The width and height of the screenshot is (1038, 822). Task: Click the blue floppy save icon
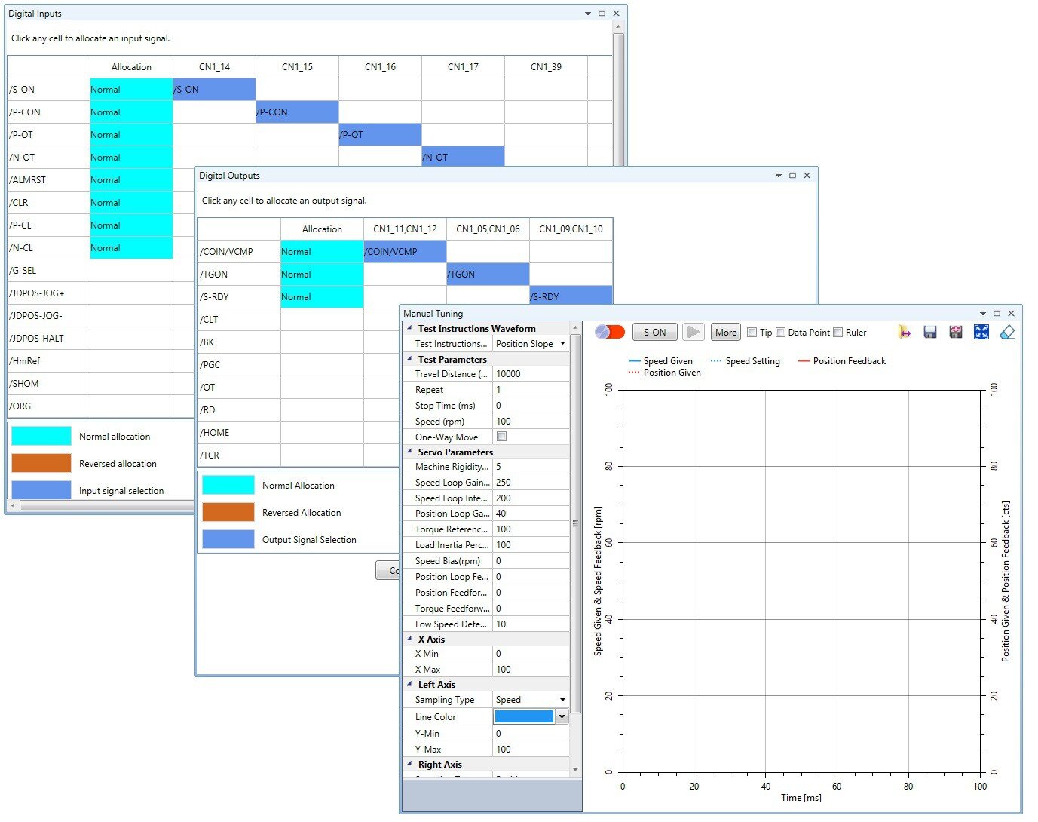pos(930,332)
